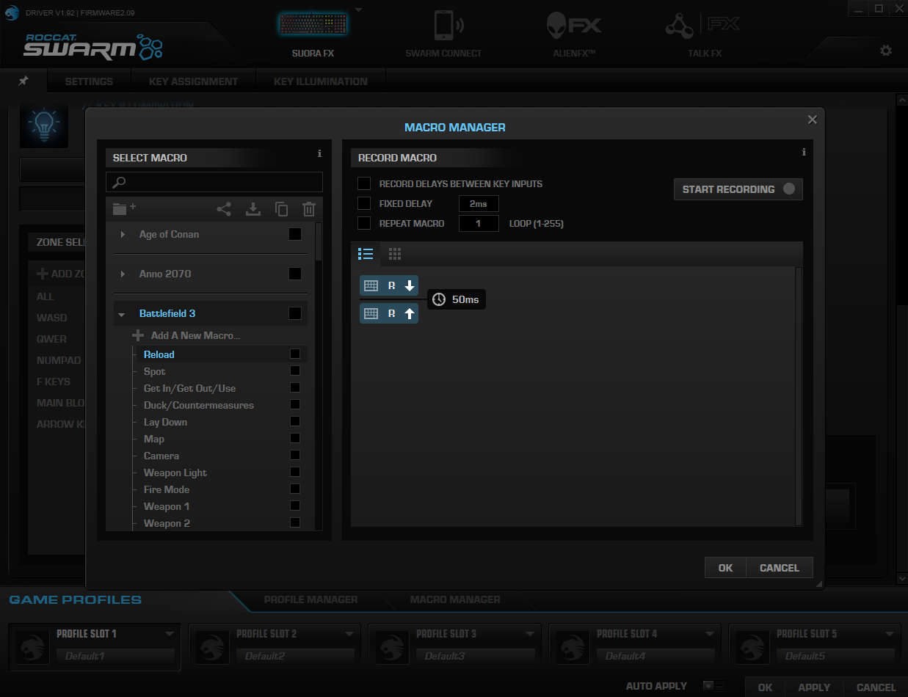Check the Age of Conan folder checkbox
The height and width of the screenshot is (697, 908).
pos(295,234)
